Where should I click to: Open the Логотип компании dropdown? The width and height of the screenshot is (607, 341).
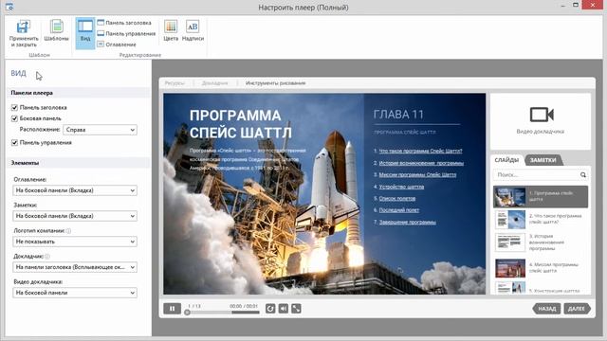click(75, 242)
